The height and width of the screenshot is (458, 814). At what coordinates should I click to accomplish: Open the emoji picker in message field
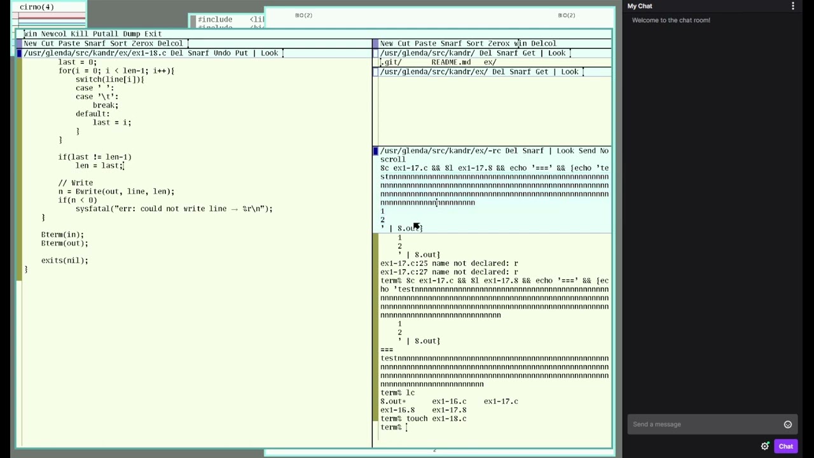(788, 424)
